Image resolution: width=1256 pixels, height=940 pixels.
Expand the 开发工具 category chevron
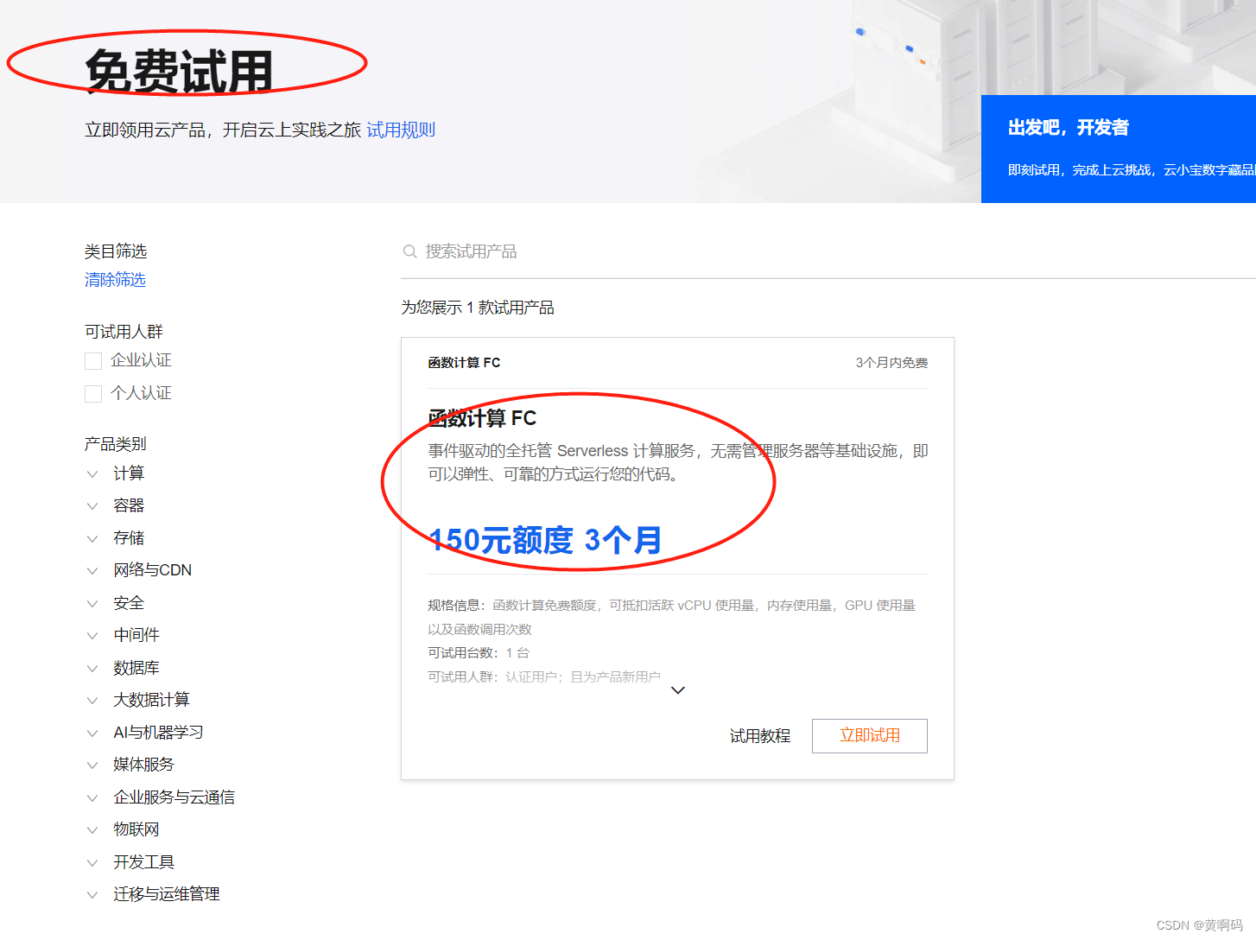click(92, 862)
